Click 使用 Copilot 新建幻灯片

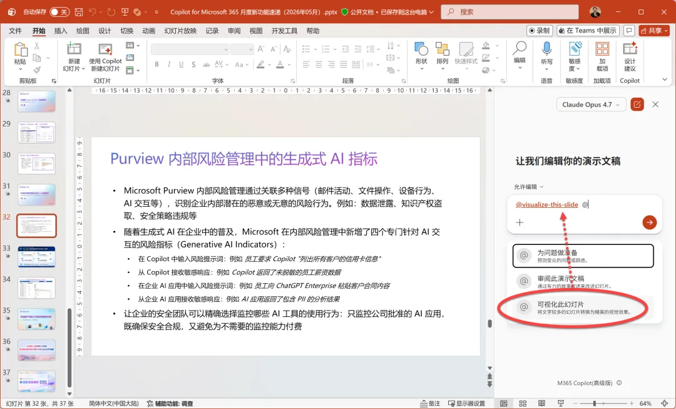click(x=105, y=56)
